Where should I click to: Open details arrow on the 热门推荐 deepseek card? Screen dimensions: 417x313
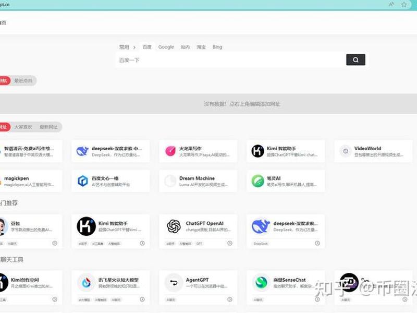(x=317, y=243)
